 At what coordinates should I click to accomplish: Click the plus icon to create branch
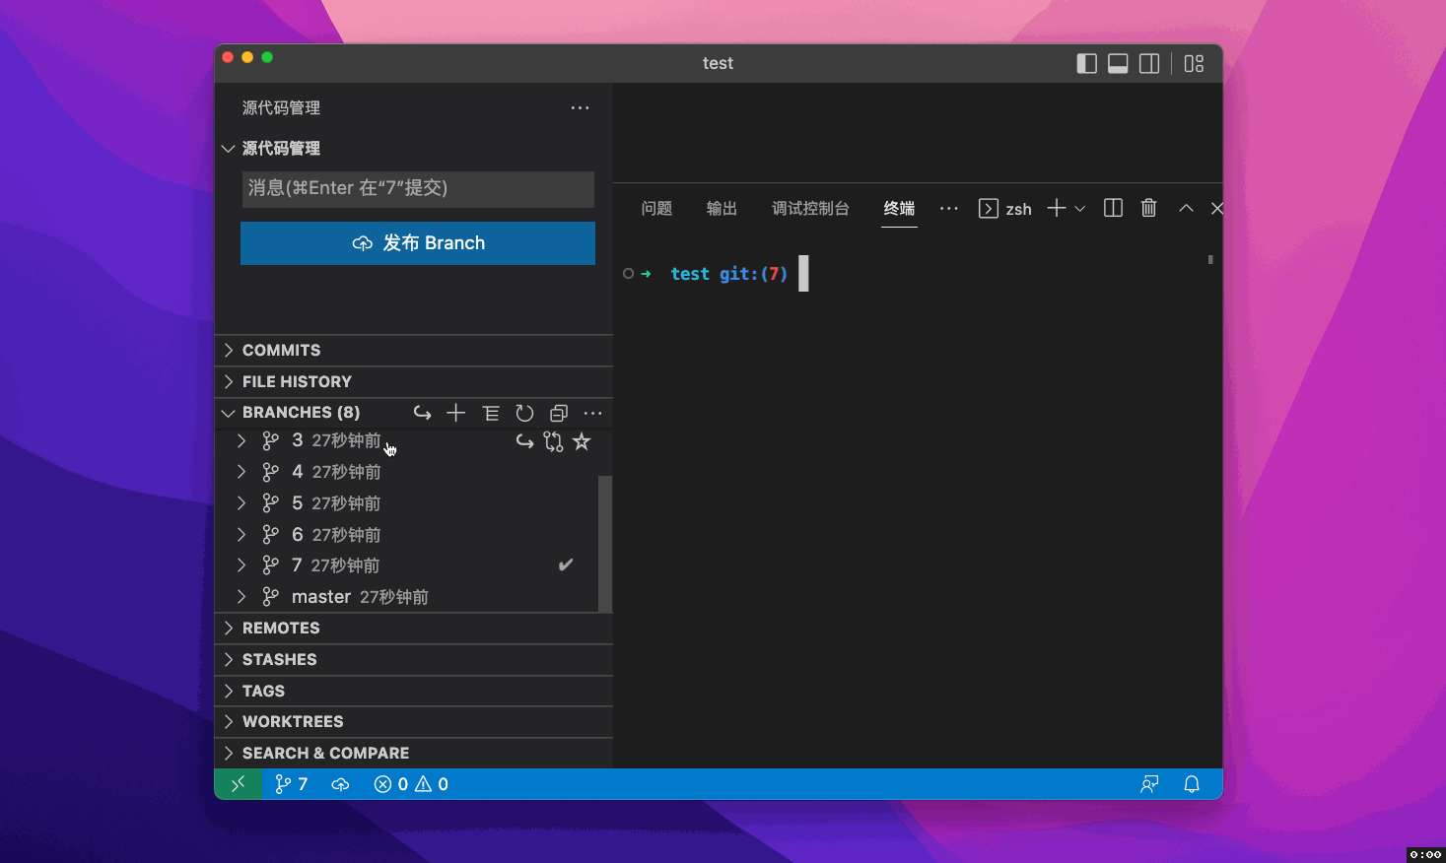[455, 413]
